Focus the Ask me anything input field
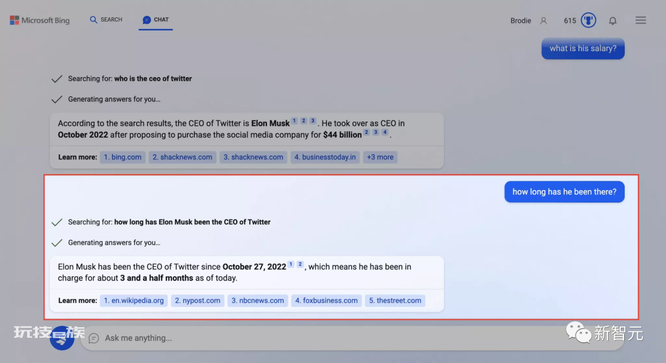666x363 pixels. tap(351, 338)
